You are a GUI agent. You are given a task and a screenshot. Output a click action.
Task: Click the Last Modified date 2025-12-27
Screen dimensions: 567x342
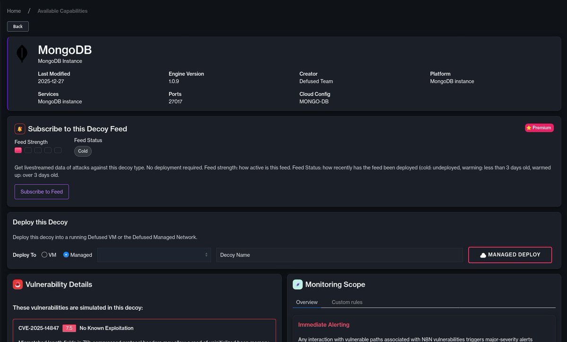[x=51, y=81]
